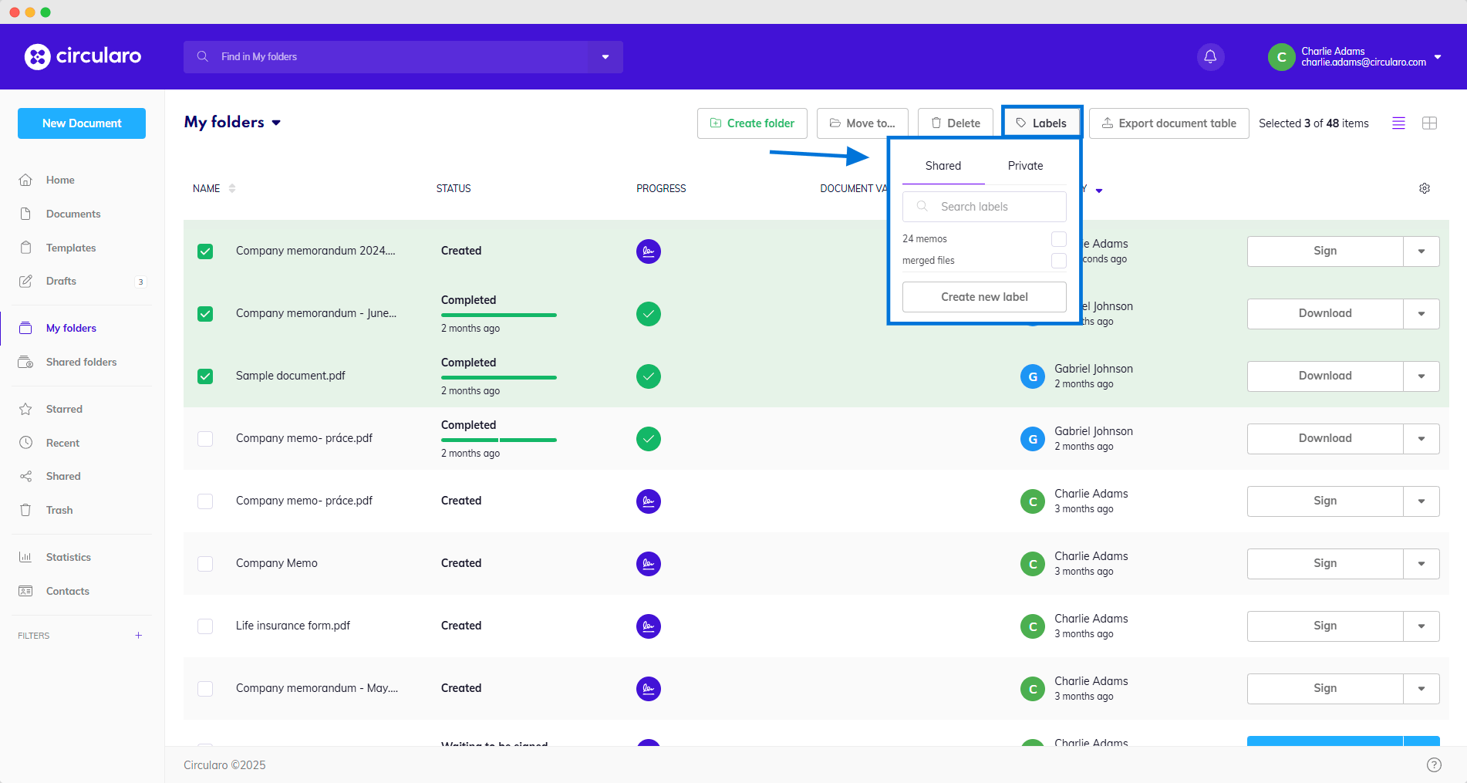Tick the 24 memos label checkbox
Screen dimensions: 1467x783
(1058, 239)
